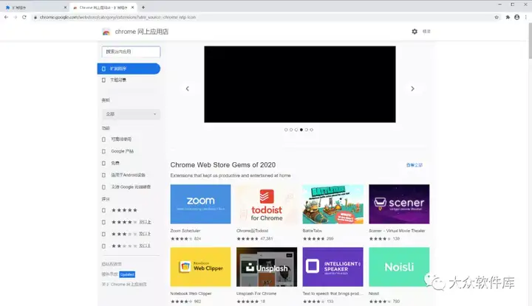
Task: Jump to the first carousel dot
Action: pyautogui.click(x=286, y=130)
